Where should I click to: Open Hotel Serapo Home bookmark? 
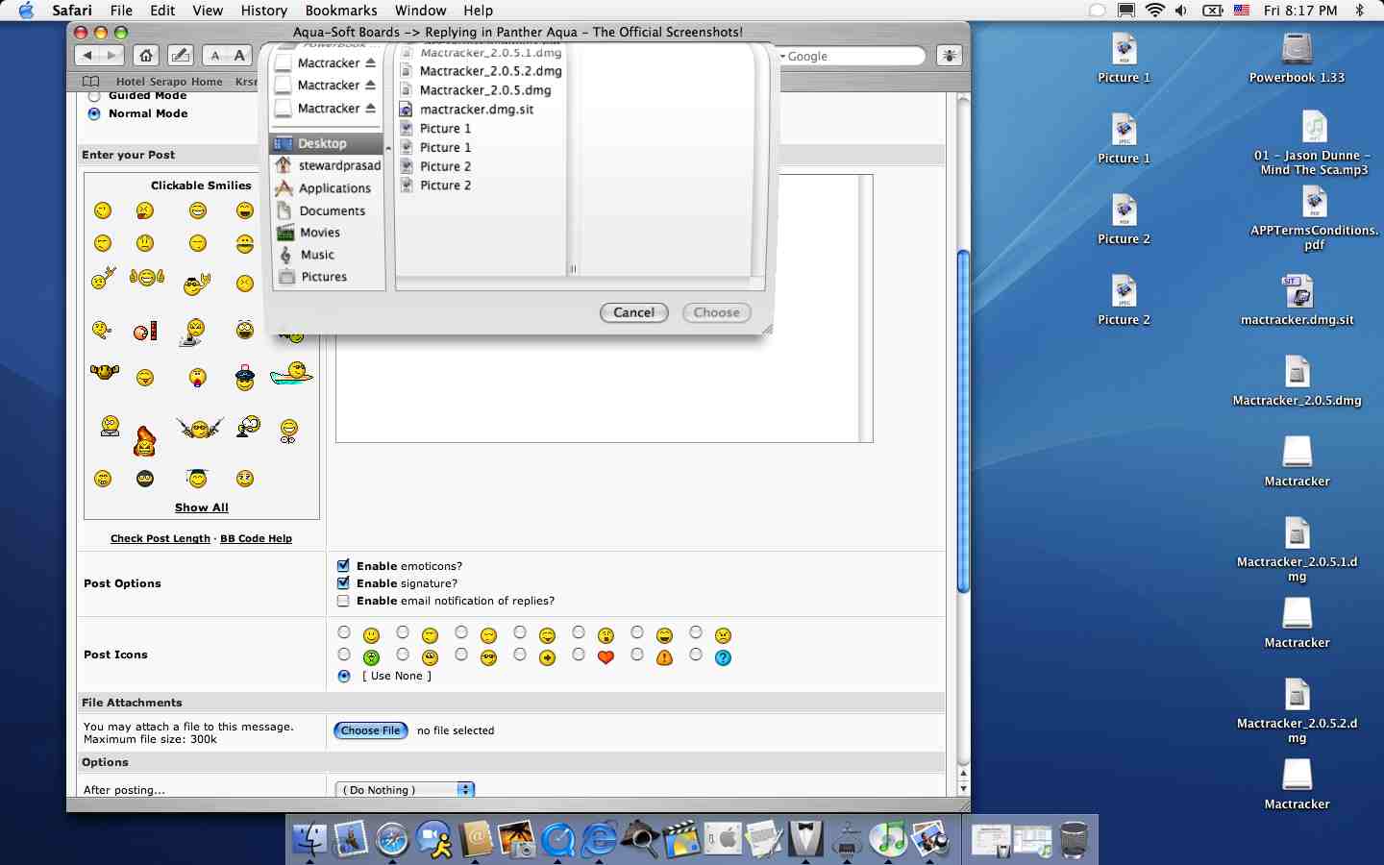pos(169,82)
